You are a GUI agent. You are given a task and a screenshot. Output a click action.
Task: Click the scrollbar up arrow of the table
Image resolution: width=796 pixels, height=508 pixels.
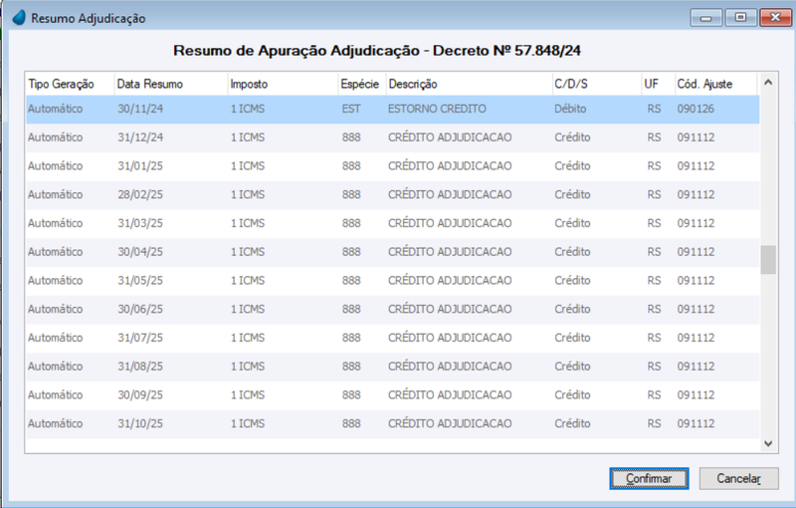[768, 83]
